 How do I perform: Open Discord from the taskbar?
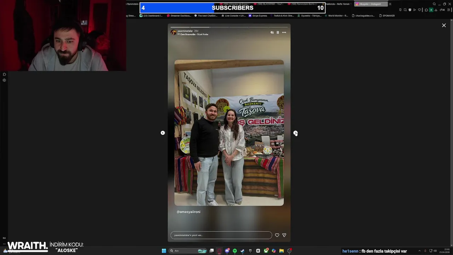227,251
